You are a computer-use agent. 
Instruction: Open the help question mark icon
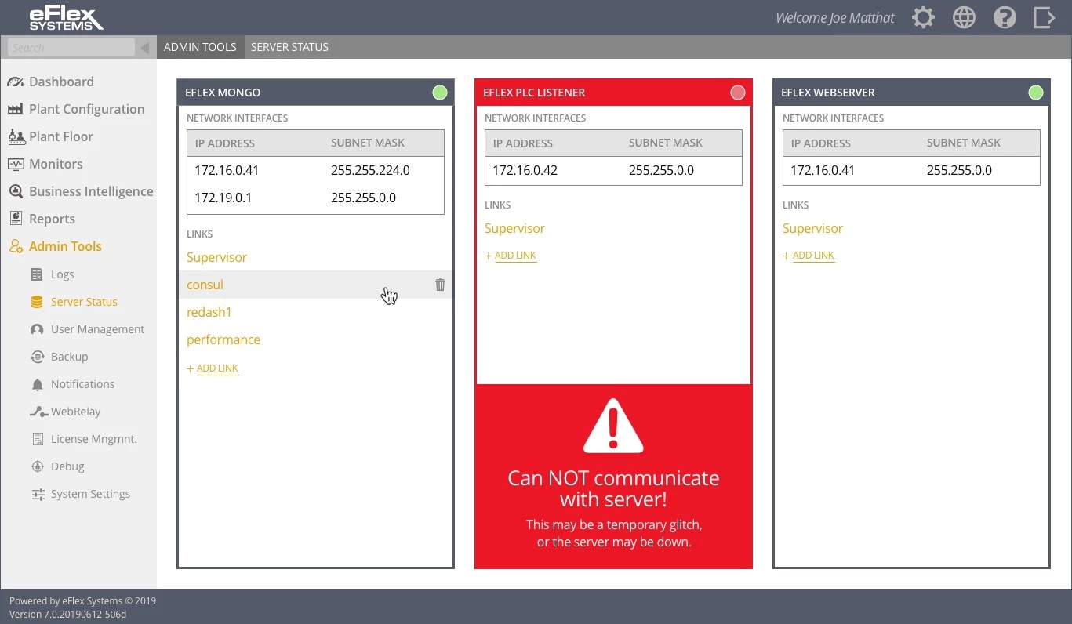click(x=1005, y=17)
